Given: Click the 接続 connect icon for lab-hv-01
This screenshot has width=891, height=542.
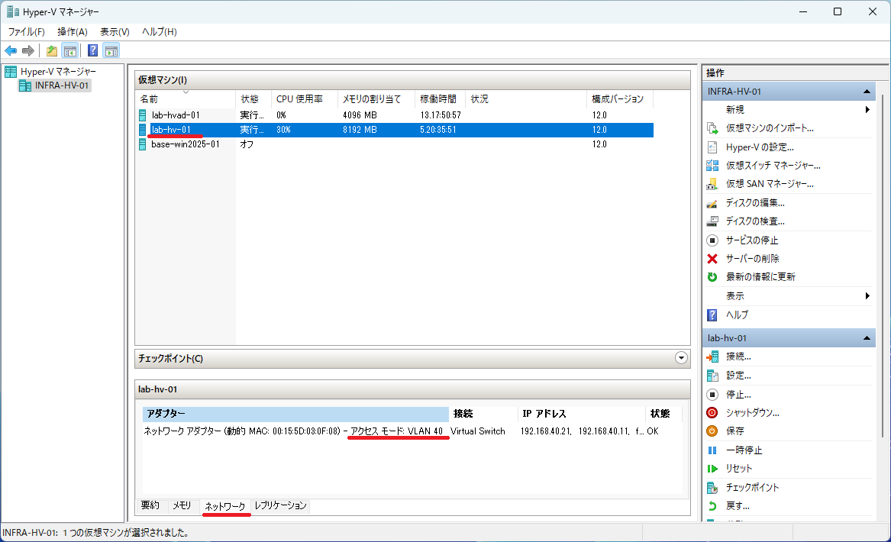Looking at the screenshot, I should tap(712, 356).
